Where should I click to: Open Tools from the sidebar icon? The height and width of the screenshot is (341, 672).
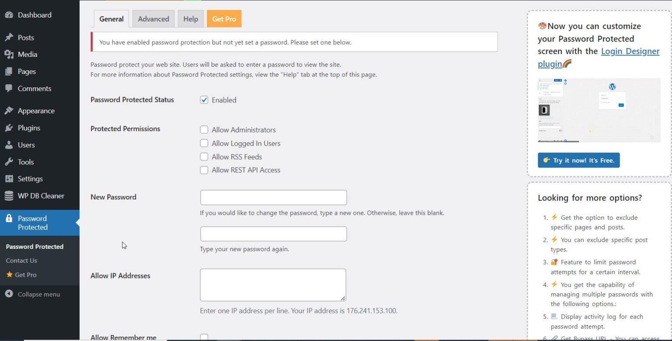click(10, 162)
